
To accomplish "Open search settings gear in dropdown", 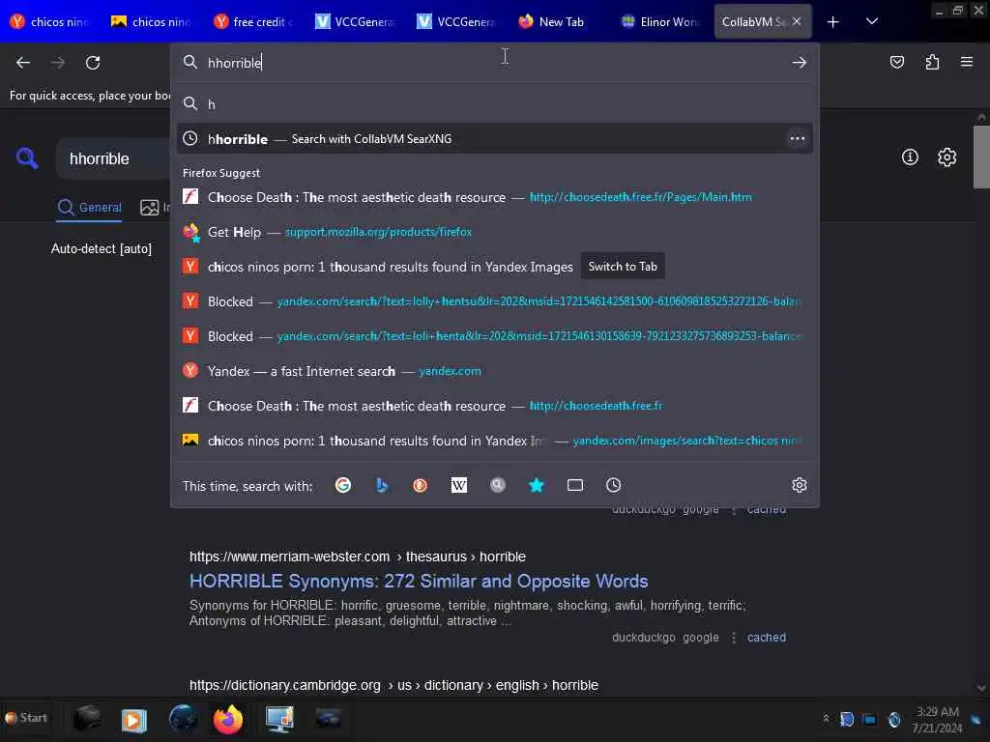I will pos(800,485).
